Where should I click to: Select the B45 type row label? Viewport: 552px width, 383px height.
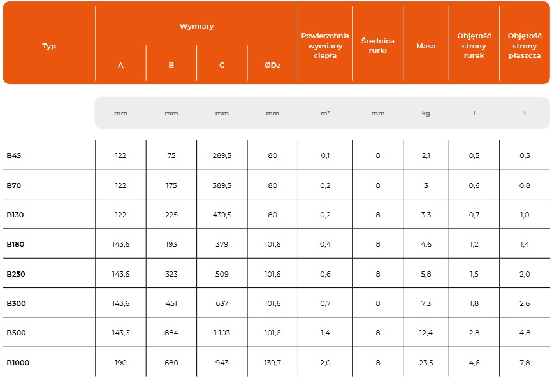click(x=15, y=155)
